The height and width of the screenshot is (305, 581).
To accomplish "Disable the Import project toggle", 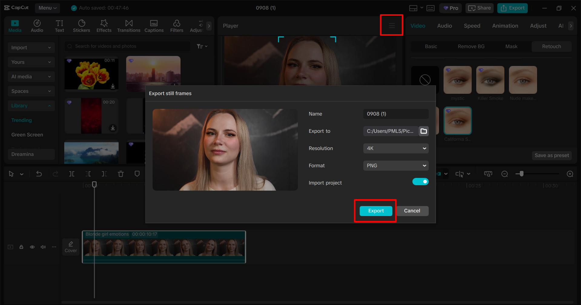I will click(420, 182).
